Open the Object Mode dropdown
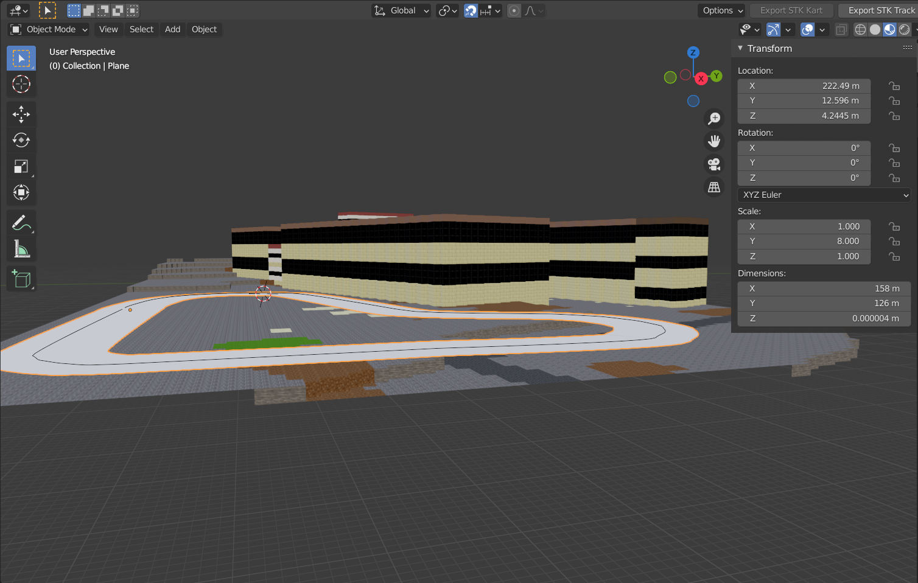Image resolution: width=918 pixels, height=583 pixels. [x=49, y=30]
